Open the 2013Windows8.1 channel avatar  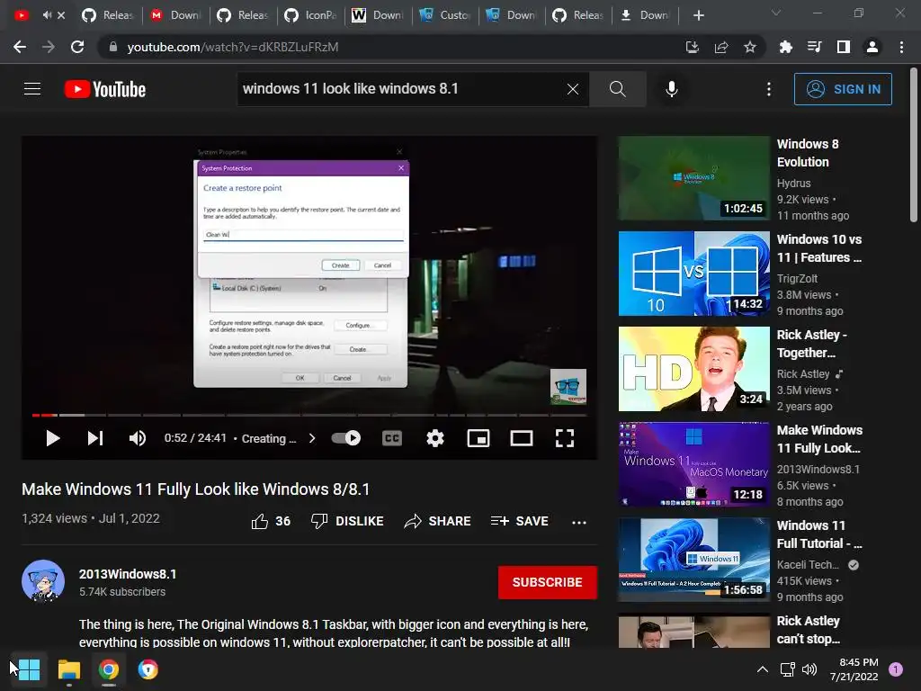[x=43, y=582]
